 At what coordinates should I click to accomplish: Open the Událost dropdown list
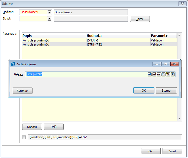pyautogui.click(x=49, y=12)
